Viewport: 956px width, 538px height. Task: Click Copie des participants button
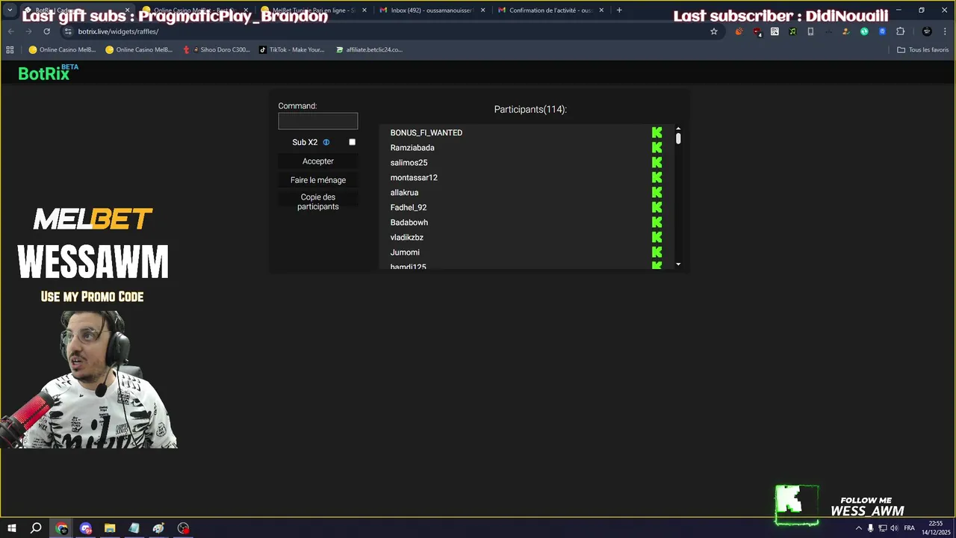coord(318,202)
